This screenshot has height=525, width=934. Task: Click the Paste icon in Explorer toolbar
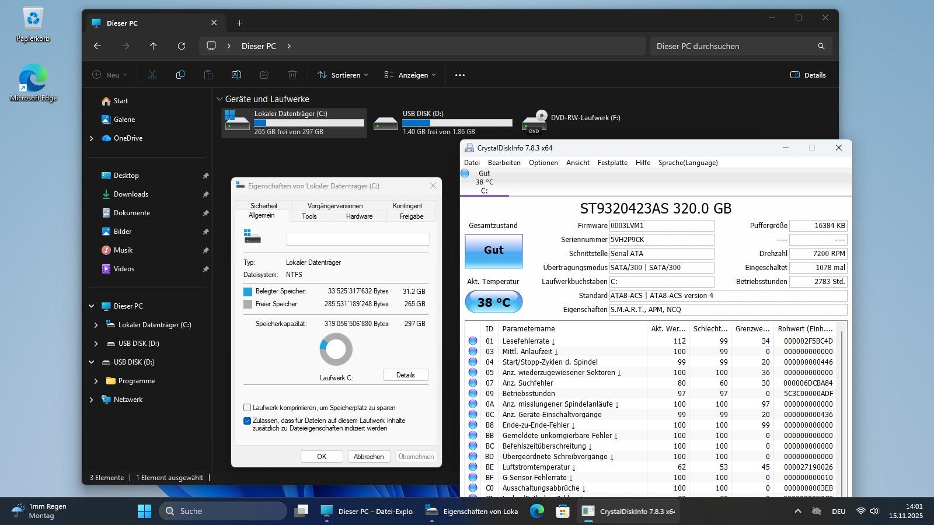(x=208, y=75)
